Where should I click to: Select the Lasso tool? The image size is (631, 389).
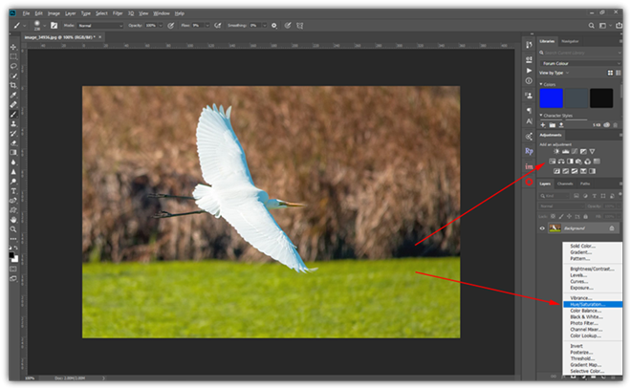[x=13, y=66]
